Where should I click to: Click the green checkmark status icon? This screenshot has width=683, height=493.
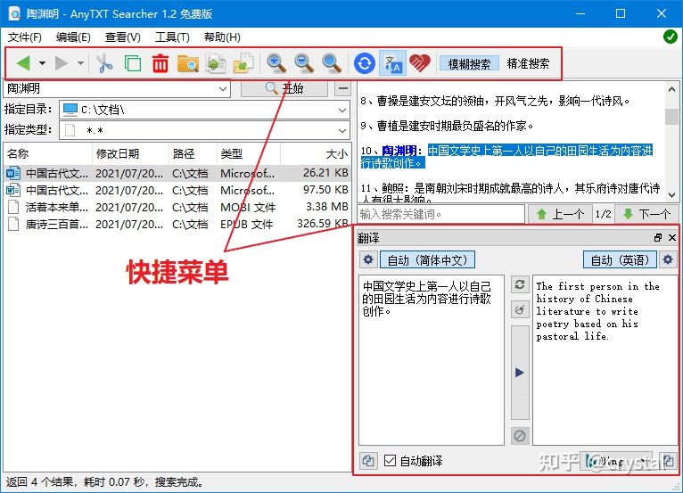click(x=670, y=37)
